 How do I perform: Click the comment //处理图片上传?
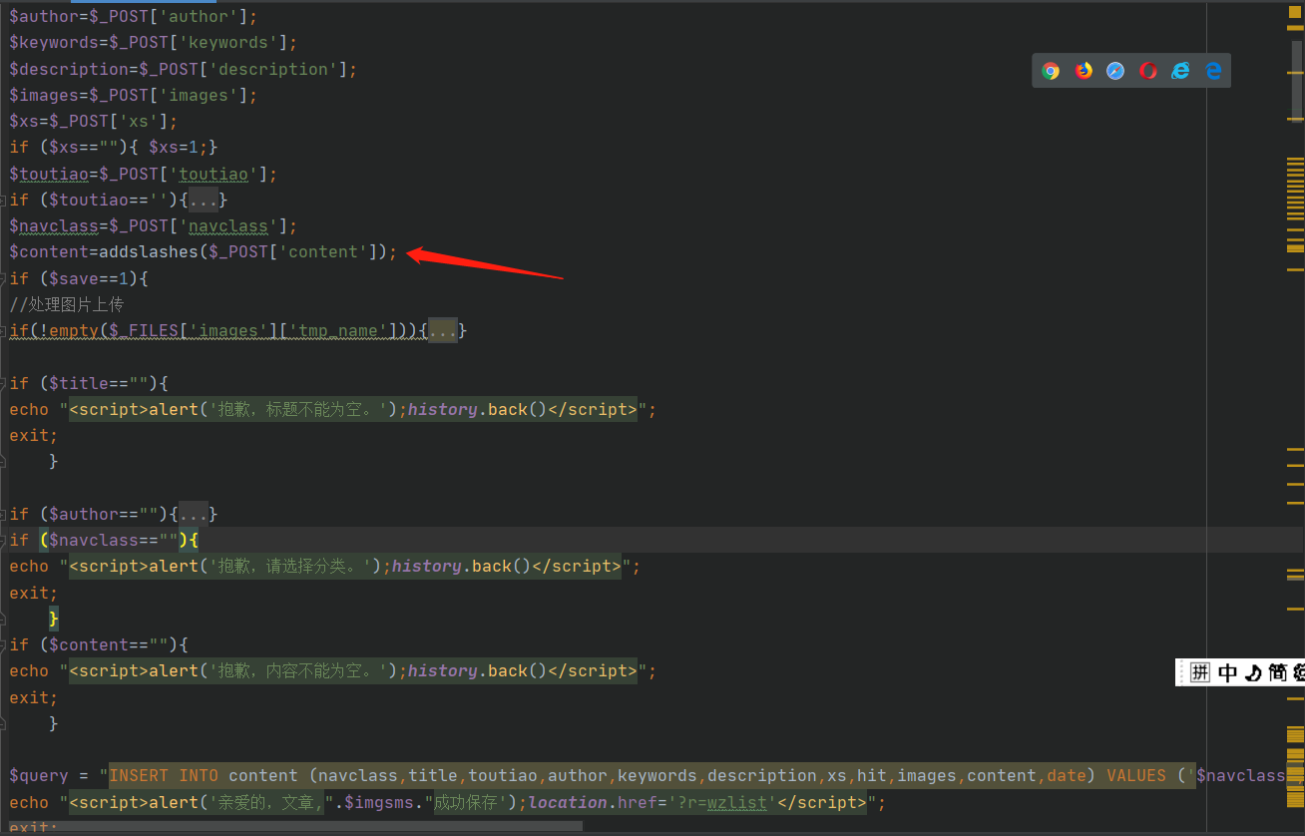coord(66,304)
